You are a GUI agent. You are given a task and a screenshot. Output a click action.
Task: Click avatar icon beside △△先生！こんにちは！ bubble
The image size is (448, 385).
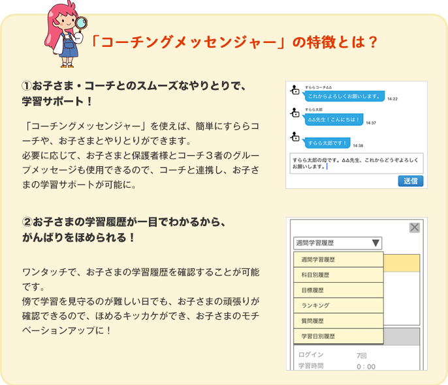pos(295,113)
